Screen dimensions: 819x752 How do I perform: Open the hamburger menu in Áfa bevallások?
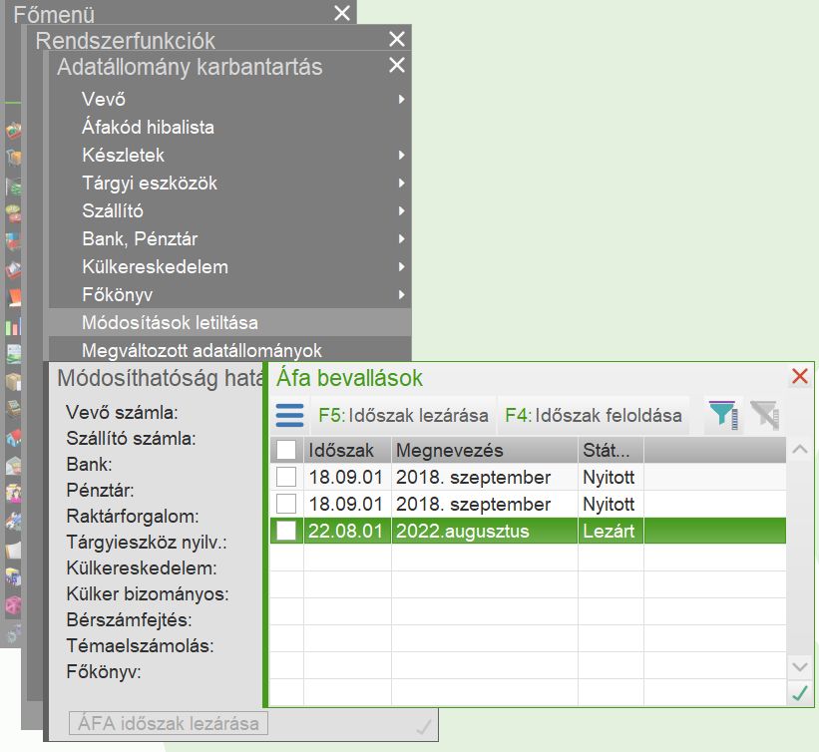(289, 415)
